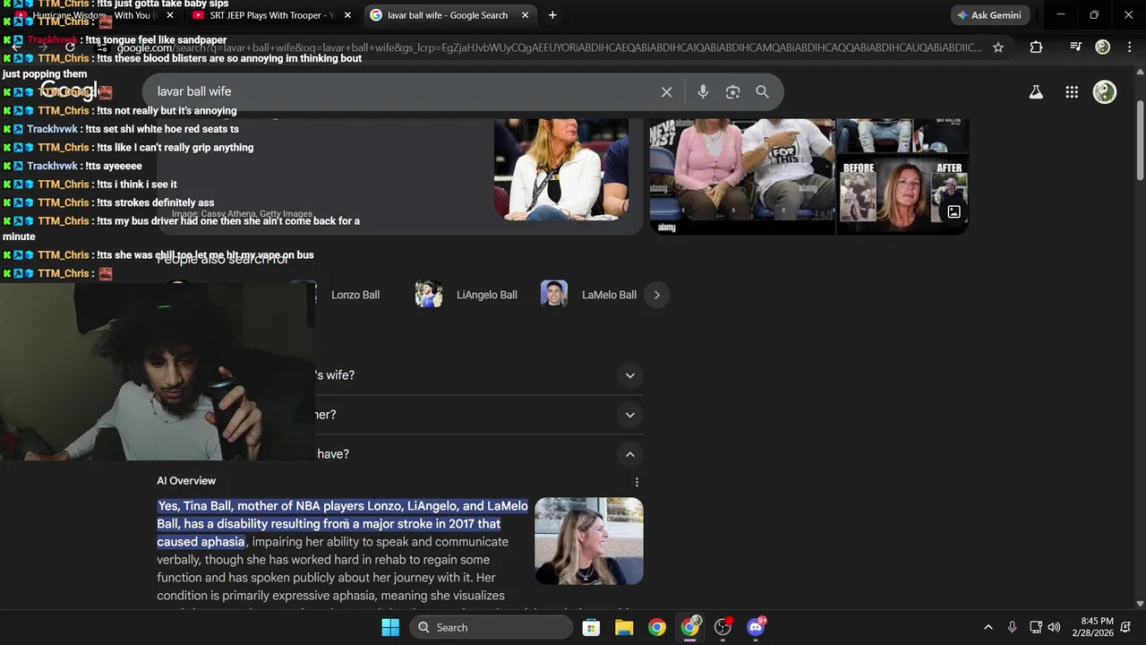Open the Chrome media control icon
Screen dimensions: 1146x645
click(x=1076, y=47)
